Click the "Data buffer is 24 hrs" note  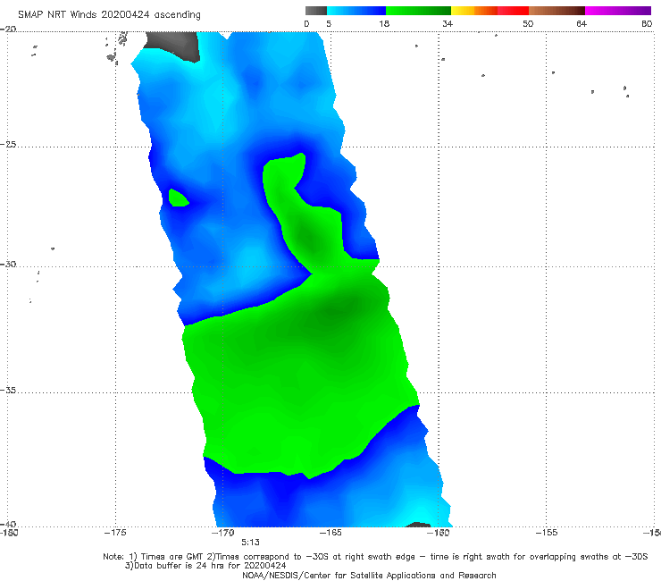(205, 566)
